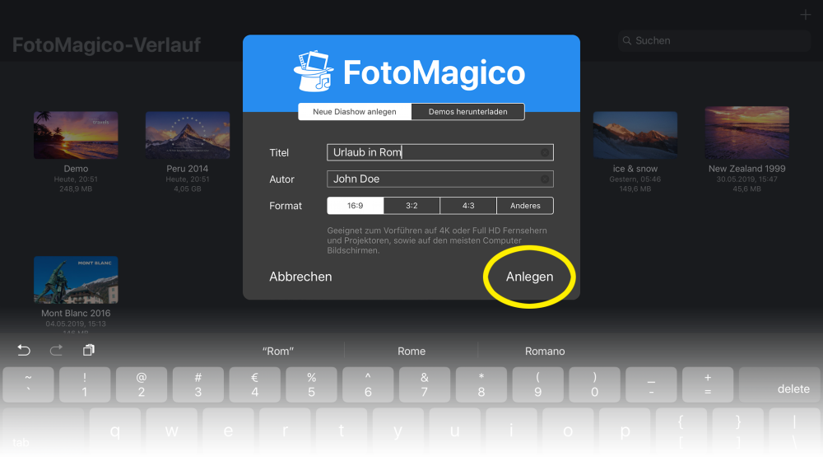Screen dimensions: 823x461
Task: Tap Anlegen to create the slideshow
Action: (x=529, y=277)
